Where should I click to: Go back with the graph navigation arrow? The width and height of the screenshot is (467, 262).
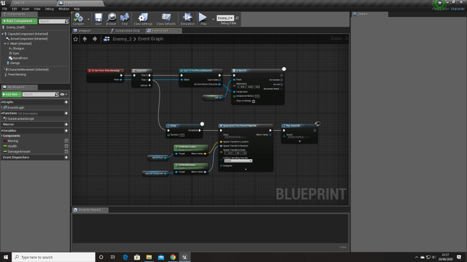tap(85, 39)
